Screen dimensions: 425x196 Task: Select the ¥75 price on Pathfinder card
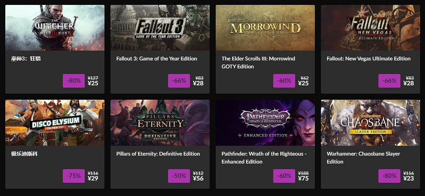[x=303, y=179]
